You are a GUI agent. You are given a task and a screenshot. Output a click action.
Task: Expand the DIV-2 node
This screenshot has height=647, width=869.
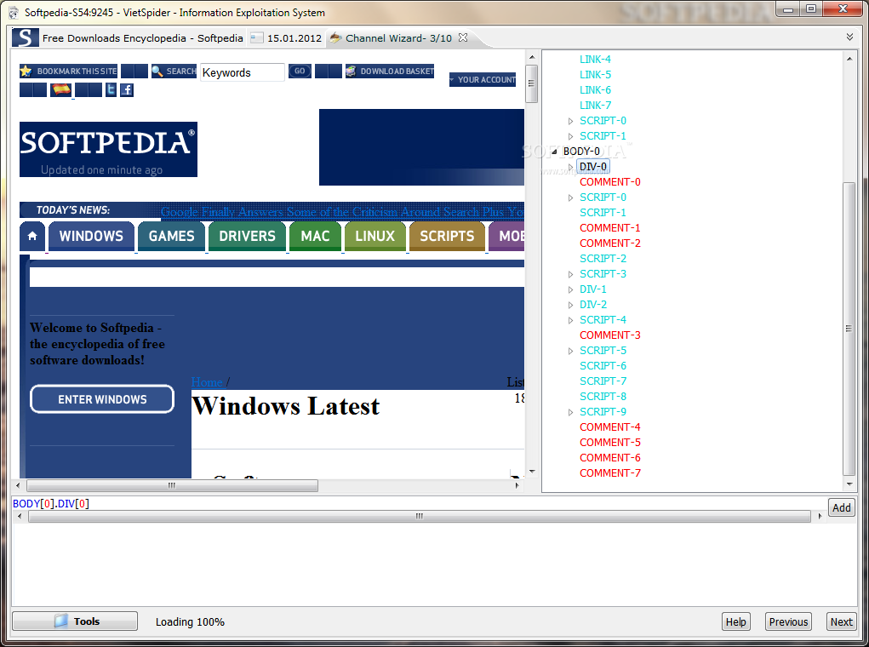570,305
